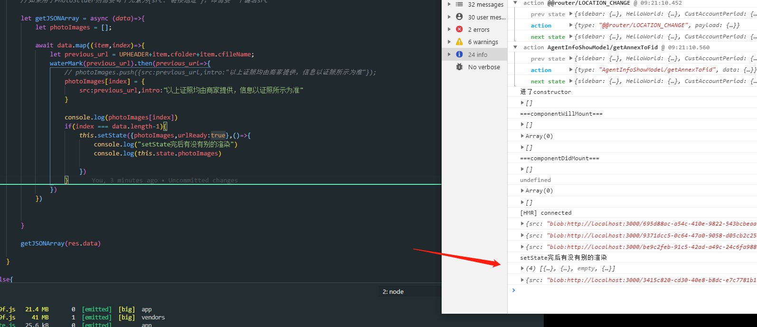Select the 30 user messages filter
Image resolution: width=757 pixels, height=327 pixels.
[x=486, y=17]
